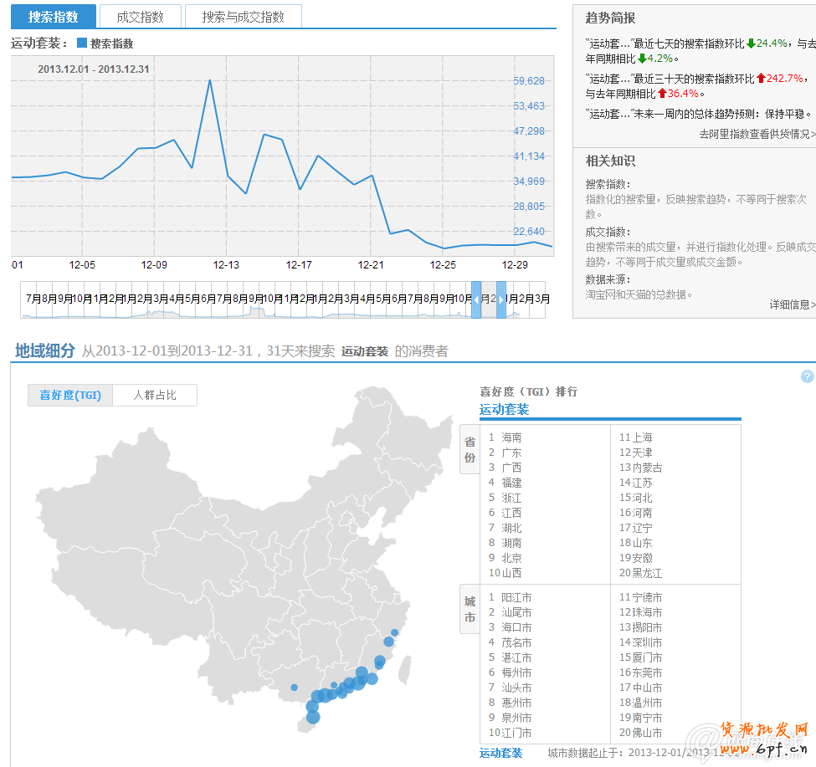This screenshot has width=816, height=767.
Task: Open the 城市 ranking side tab
Action: click(x=470, y=610)
